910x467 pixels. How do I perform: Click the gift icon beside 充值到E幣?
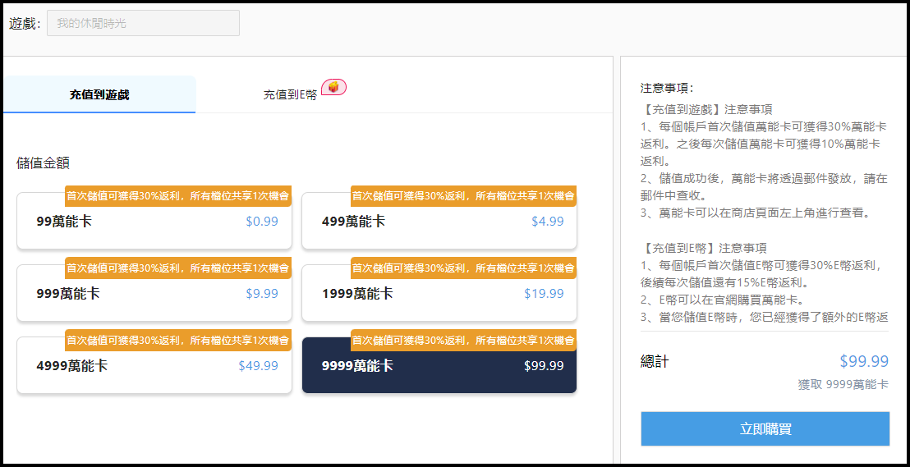pyautogui.click(x=333, y=87)
